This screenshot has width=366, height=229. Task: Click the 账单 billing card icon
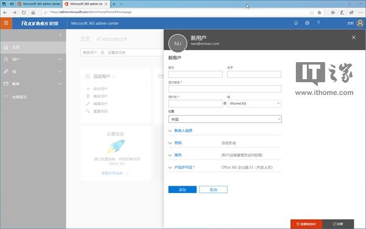click(x=6, y=83)
